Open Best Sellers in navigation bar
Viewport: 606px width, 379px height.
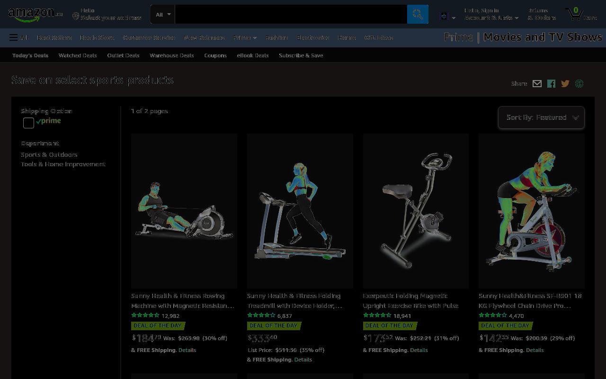coord(54,37)
